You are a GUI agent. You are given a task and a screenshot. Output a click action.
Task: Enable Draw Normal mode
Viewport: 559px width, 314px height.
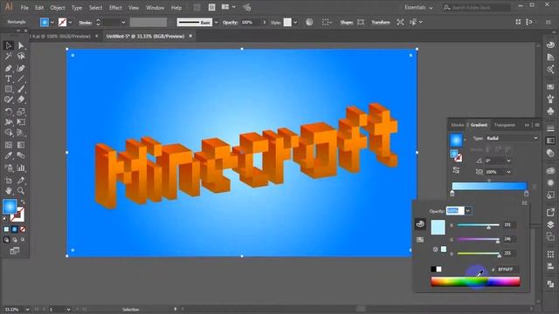pos(6,240)
